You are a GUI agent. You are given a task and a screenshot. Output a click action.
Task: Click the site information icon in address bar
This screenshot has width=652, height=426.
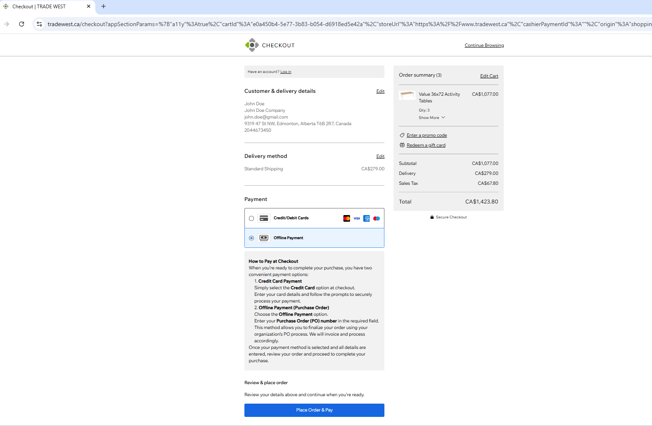(x=39, y=24)
